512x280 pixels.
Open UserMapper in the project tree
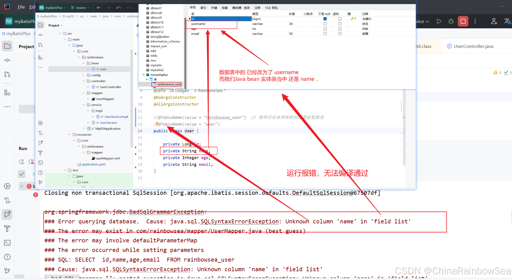[105, 99]
